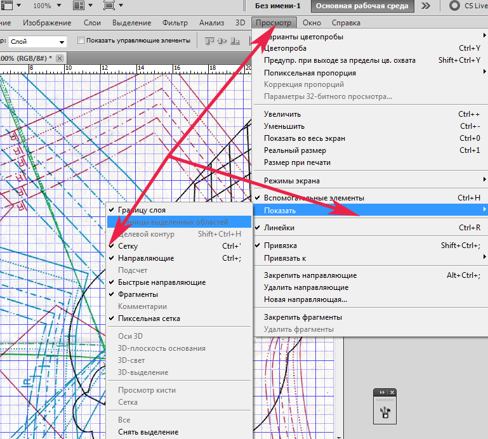Expand the Привязать к submenu

pyautogui.click(x=286, y=258)
